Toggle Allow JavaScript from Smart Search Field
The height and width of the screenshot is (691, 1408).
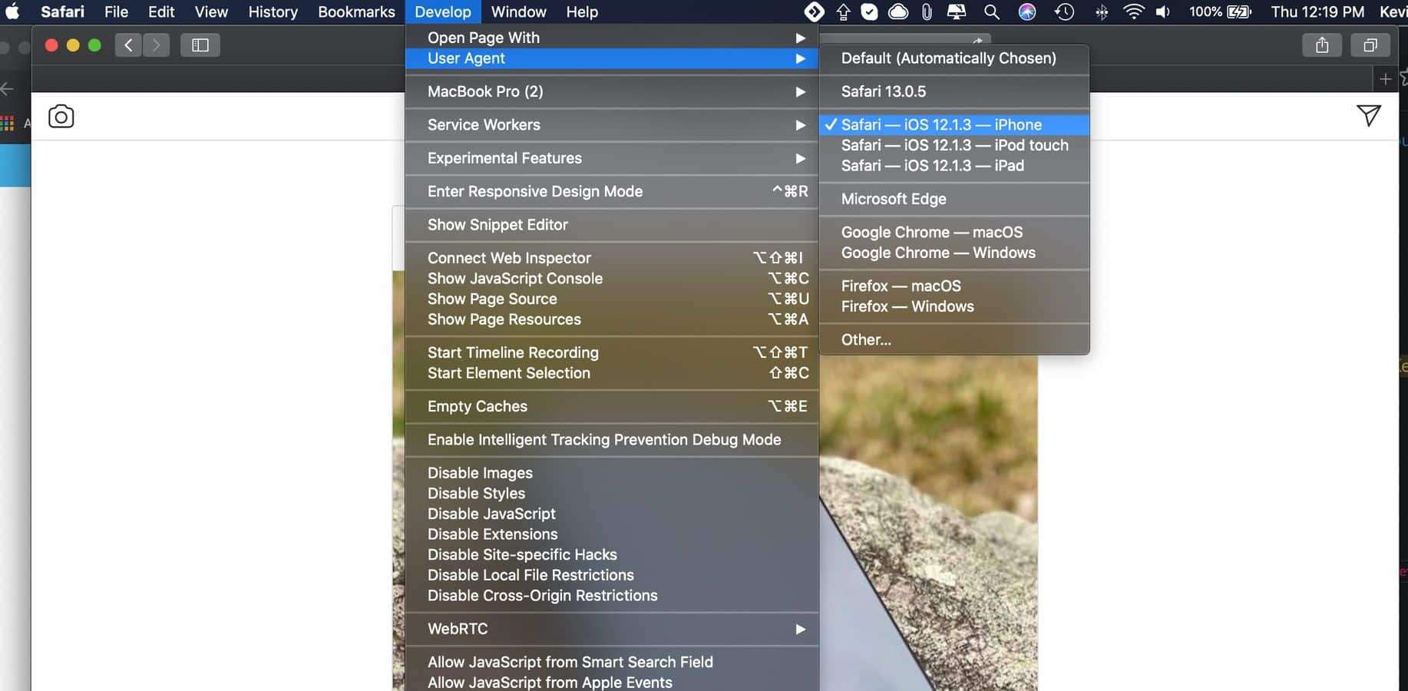coord(612,662)
